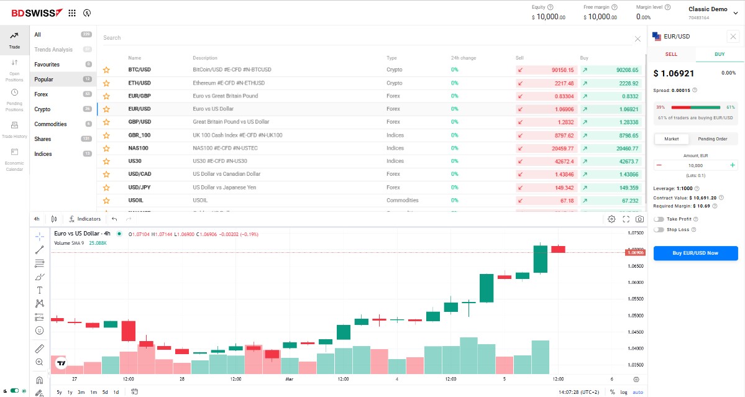This screenshot has height=397, width=745.
Task: Open Economic Calendar in sidebar
Action: tap(15, 160)
